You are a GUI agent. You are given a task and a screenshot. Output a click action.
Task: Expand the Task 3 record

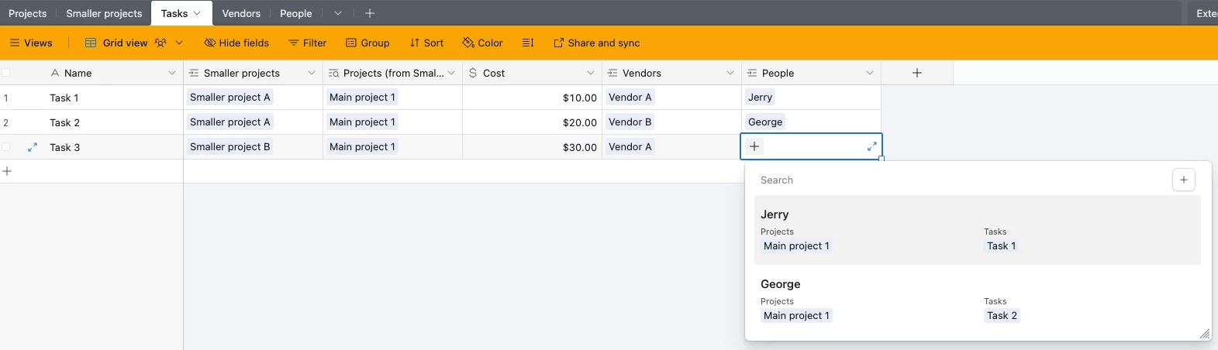click(x=33, y=147)
